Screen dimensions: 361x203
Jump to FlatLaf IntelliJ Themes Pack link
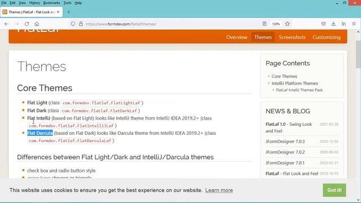(300, 90)
